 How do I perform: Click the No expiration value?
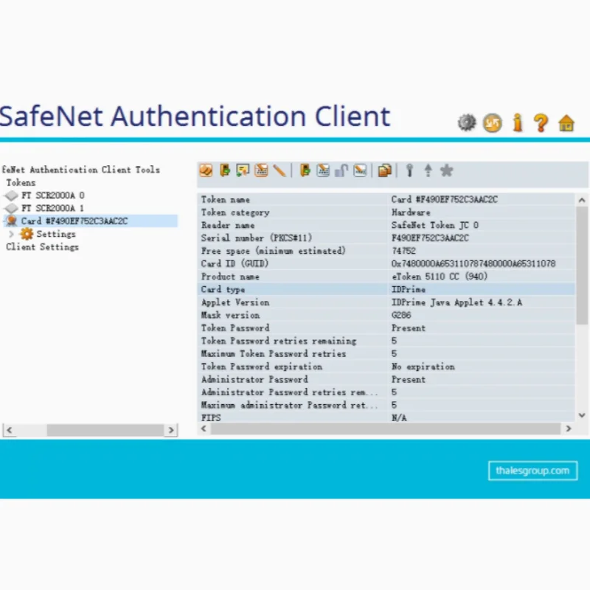click(x=423, y=367)
